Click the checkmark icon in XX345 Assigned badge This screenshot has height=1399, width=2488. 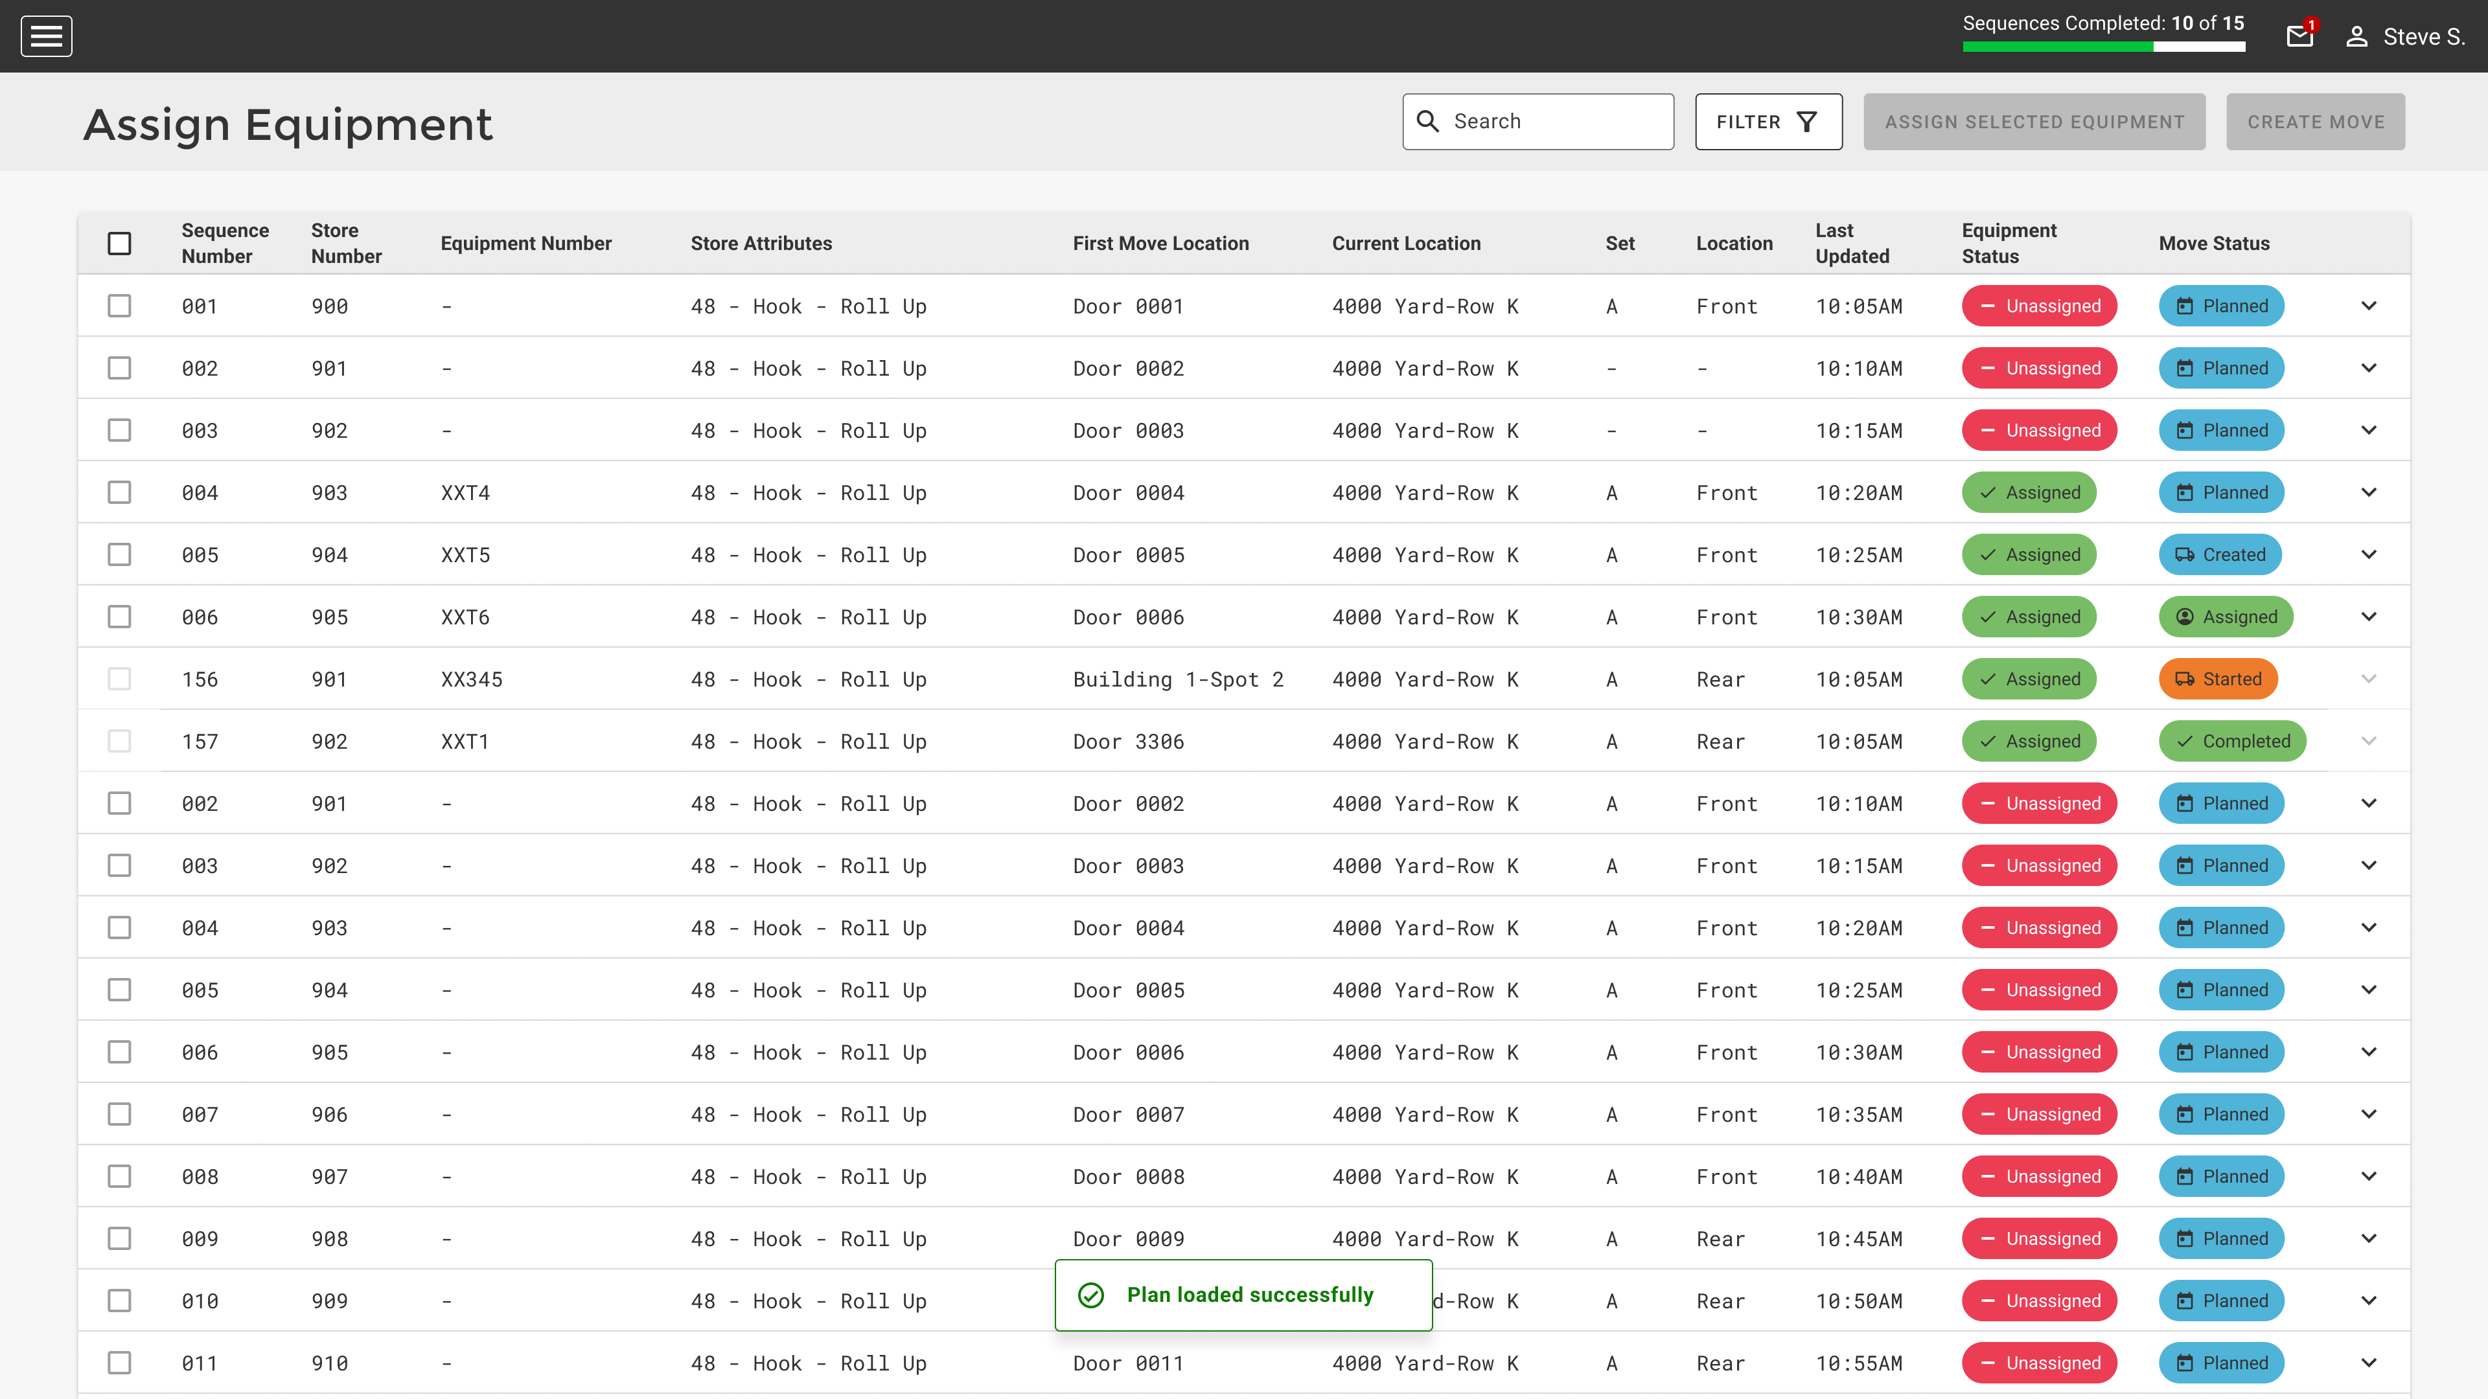pyautogui.click(x=1988, y=679)
